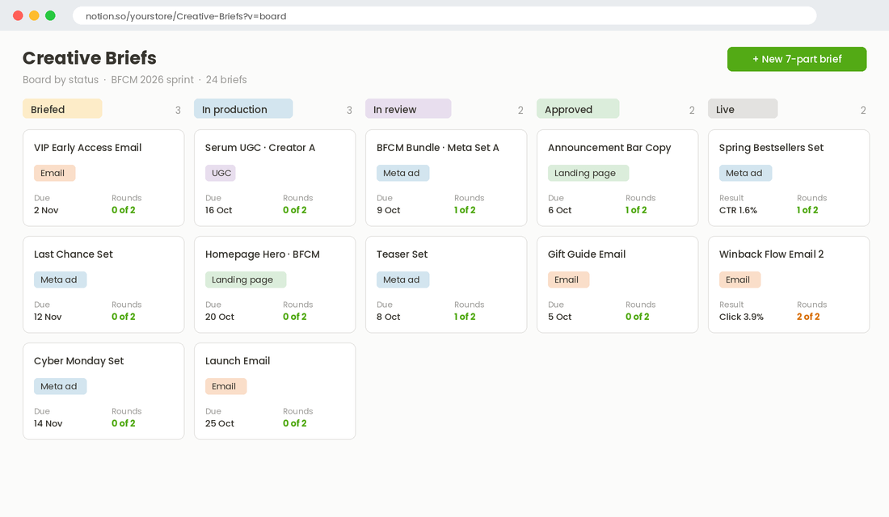The image size is (889, 517).
Task: Click the 12 Nov due date
Action: 48,317
